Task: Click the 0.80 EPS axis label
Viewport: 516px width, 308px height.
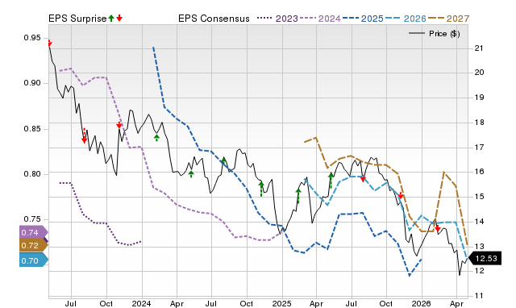Action: pos(32,173)
